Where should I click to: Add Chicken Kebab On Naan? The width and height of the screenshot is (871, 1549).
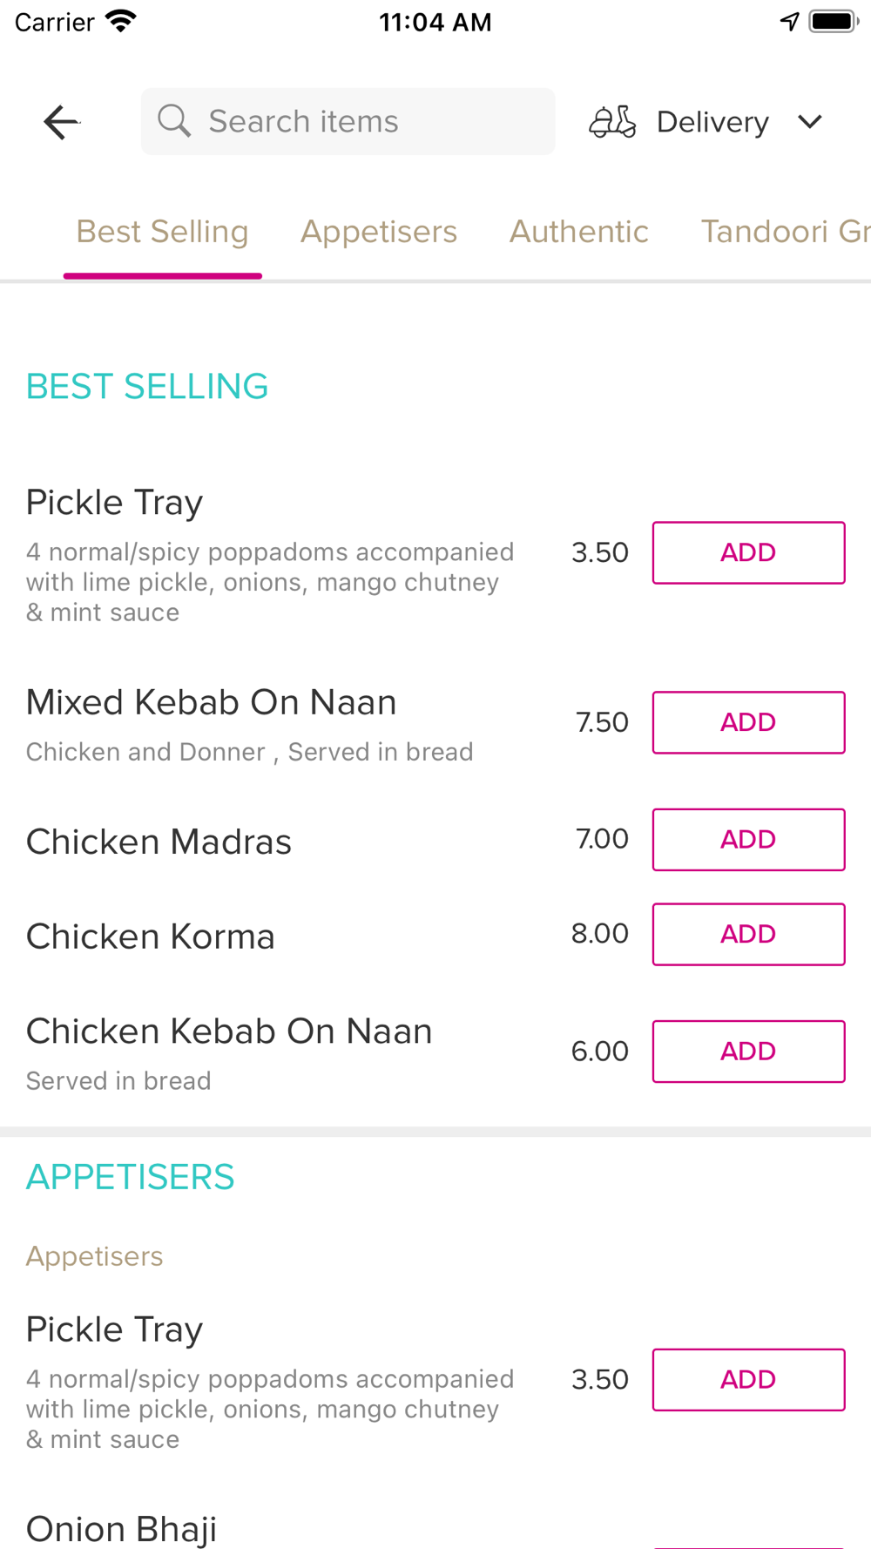[748, 1051]
